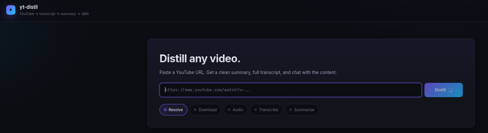Screen dimensions: 488x133
Task: Click 'transcript' in the header subtitle
Action: point(47,14)
